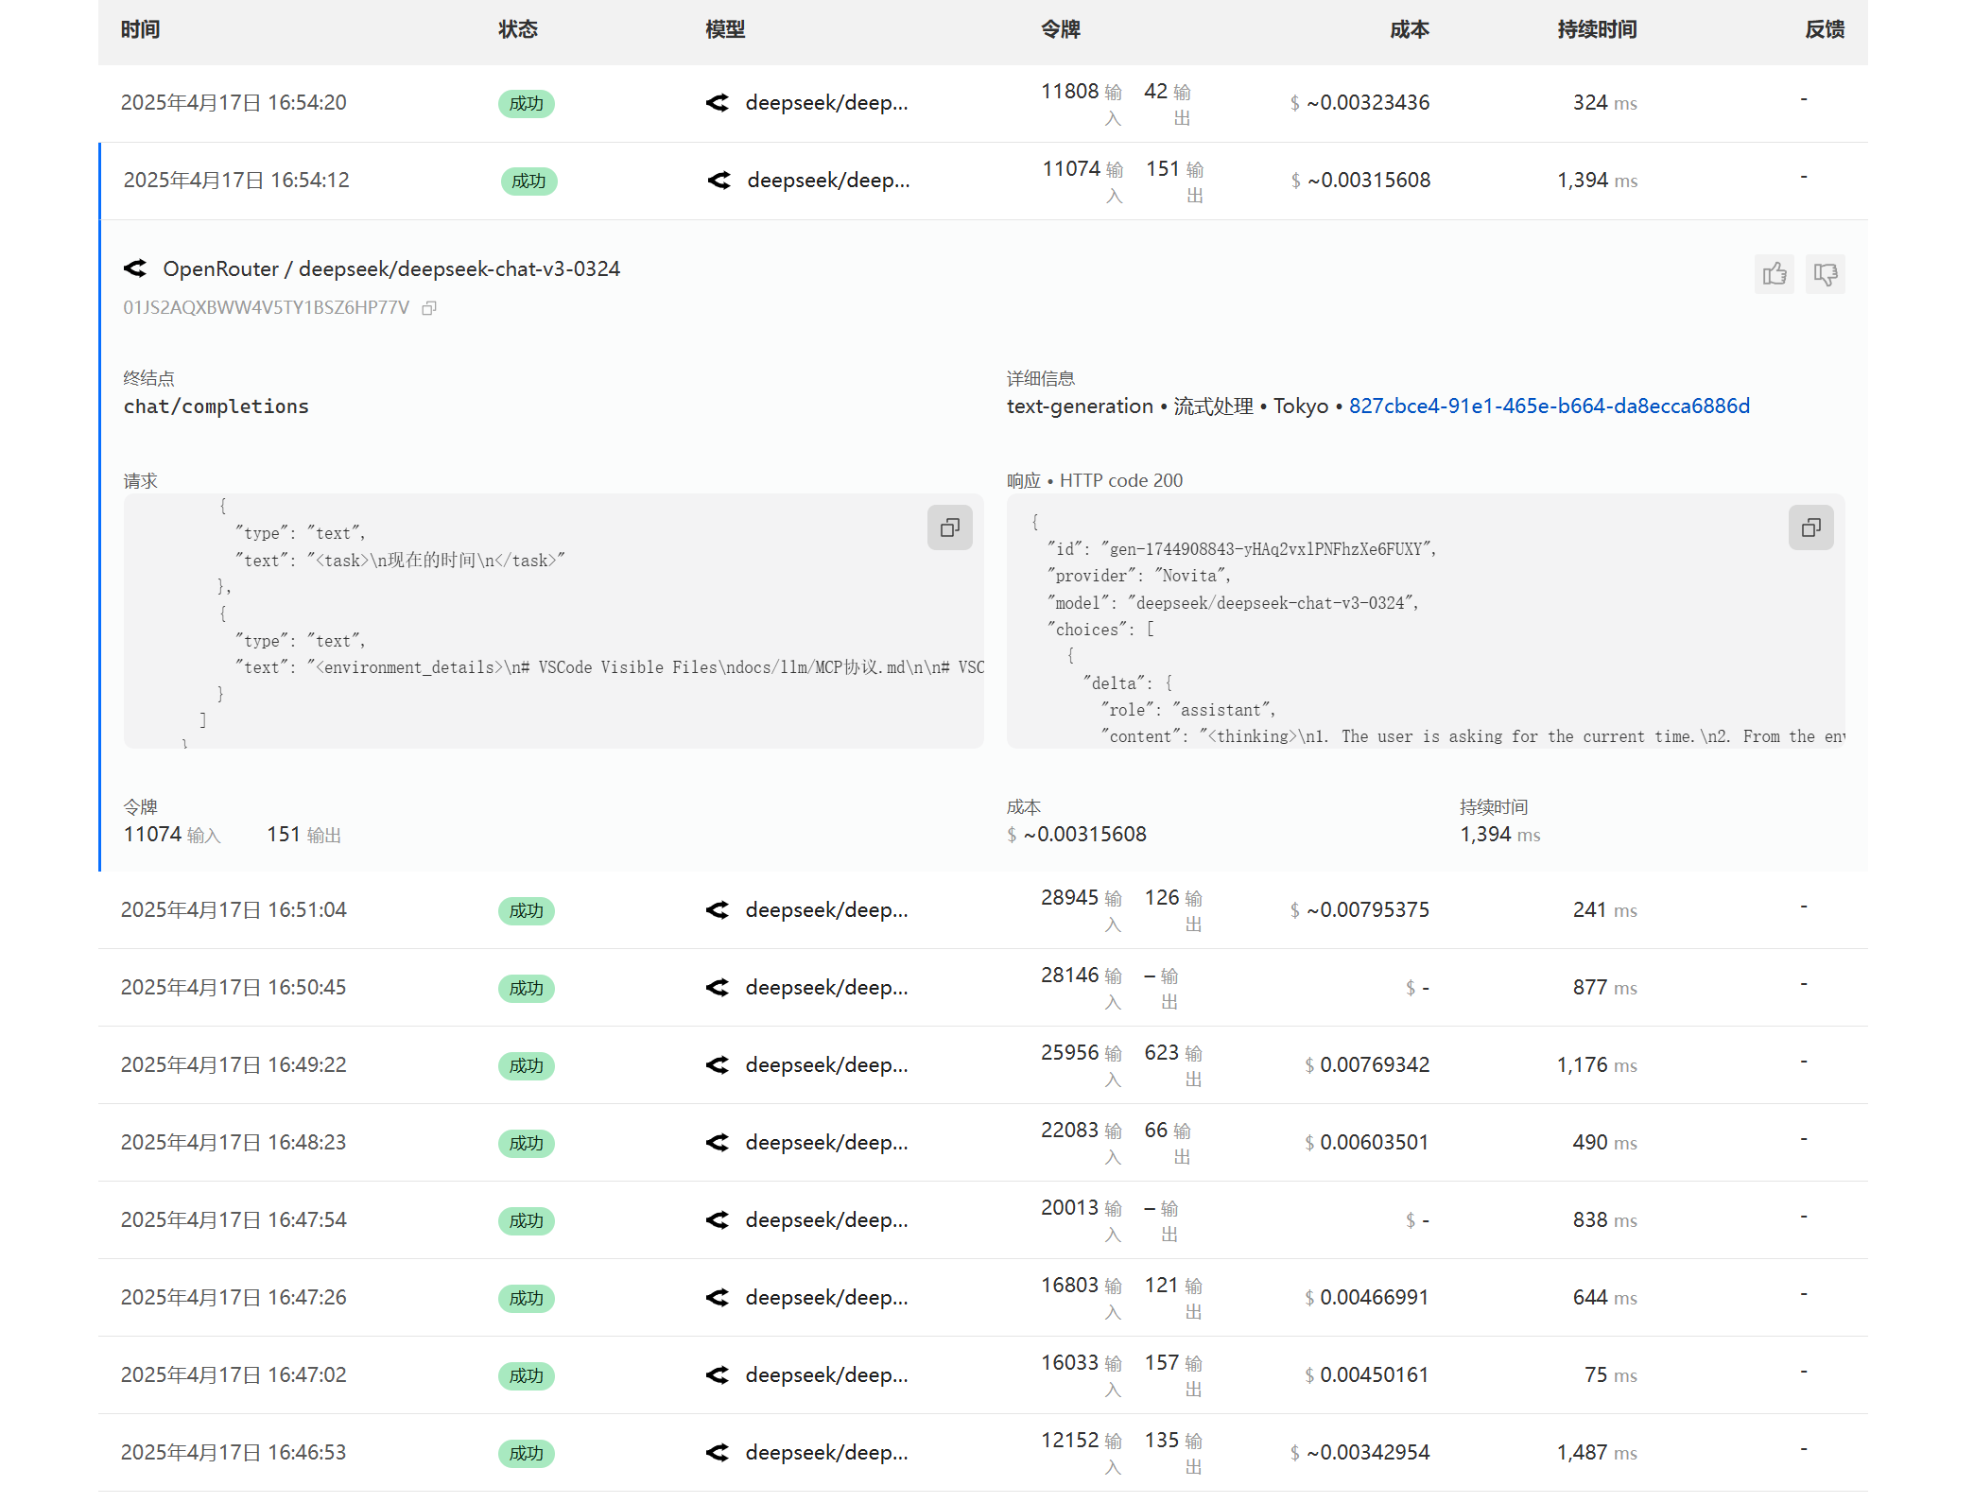The width and height of the screenshot is (1974, 1503).
Task: Click inside the request JSON code box
Action: tap(553, 614)
